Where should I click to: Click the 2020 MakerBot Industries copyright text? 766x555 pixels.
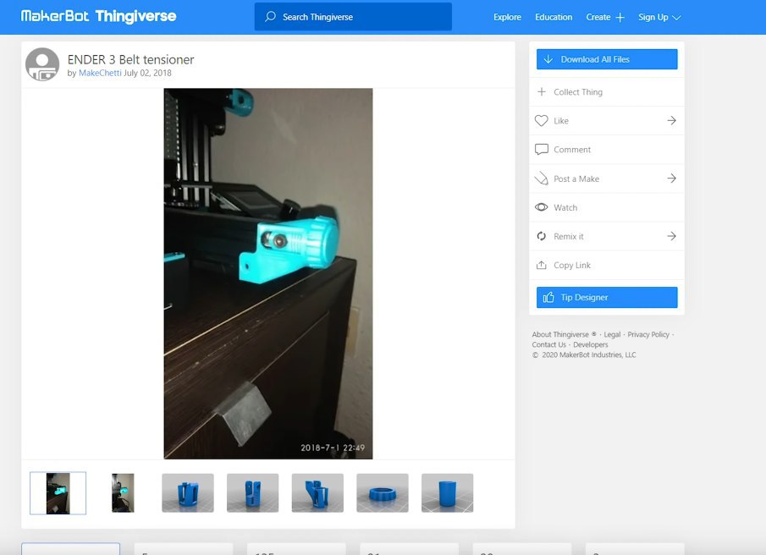pyautogui.click(x=584, y=354)
